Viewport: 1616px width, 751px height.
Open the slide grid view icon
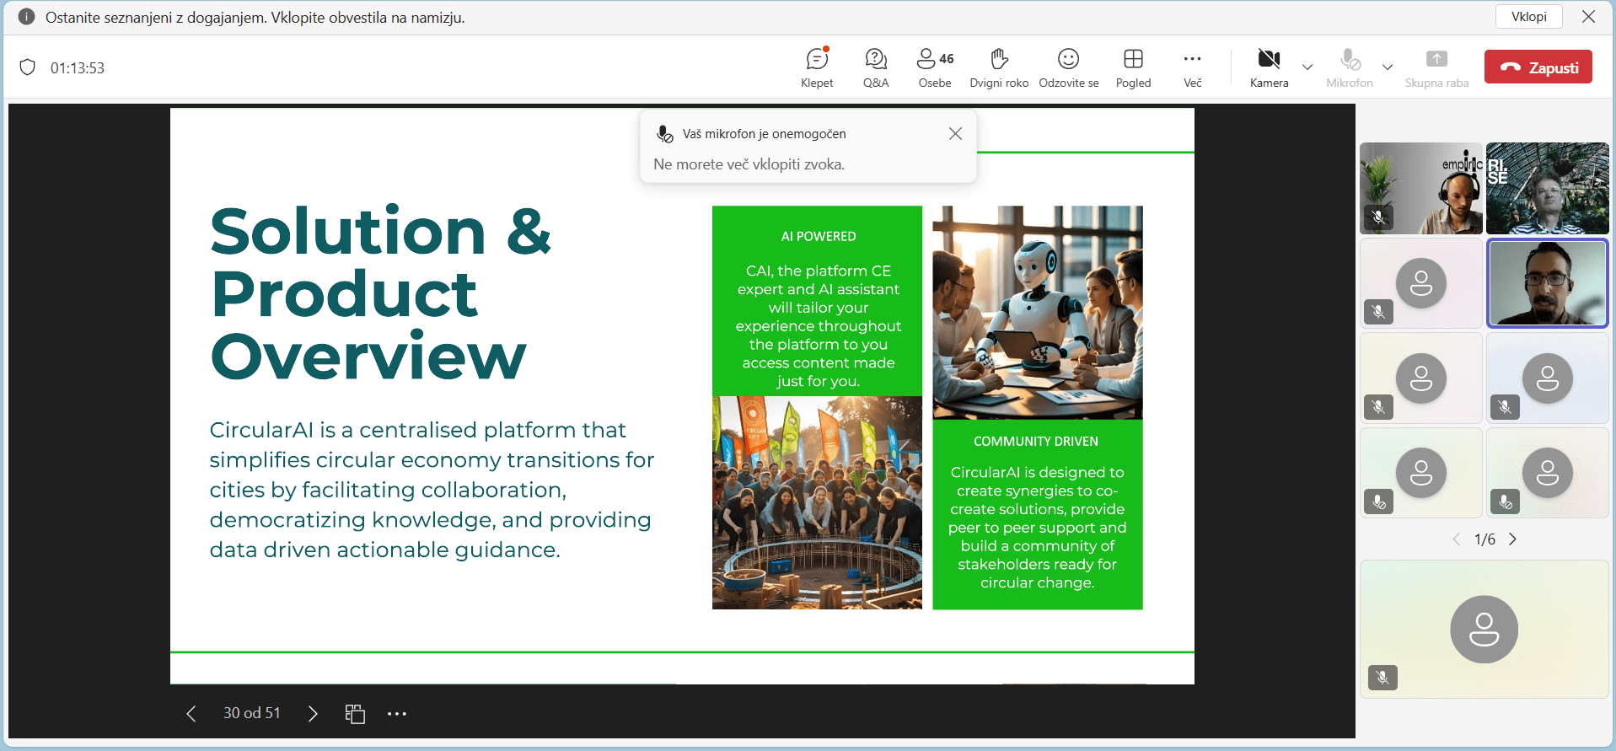[x=355, y=714]
